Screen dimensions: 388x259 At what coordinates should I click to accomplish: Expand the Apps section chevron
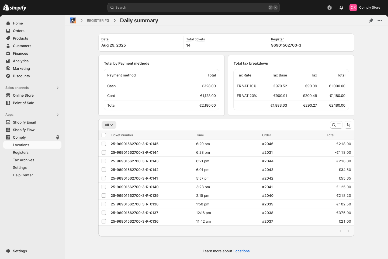pos(58,115)
